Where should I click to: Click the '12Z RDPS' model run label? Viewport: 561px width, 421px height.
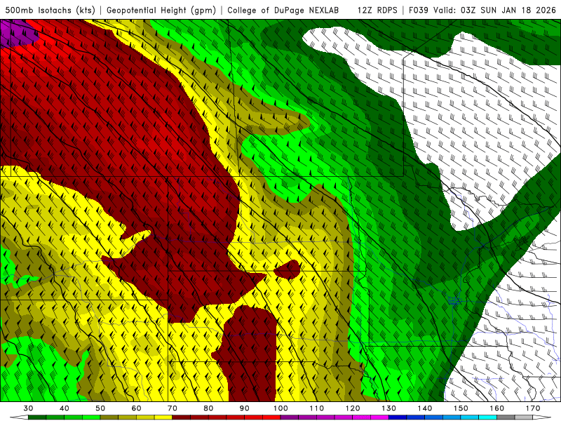click(377, 10)
